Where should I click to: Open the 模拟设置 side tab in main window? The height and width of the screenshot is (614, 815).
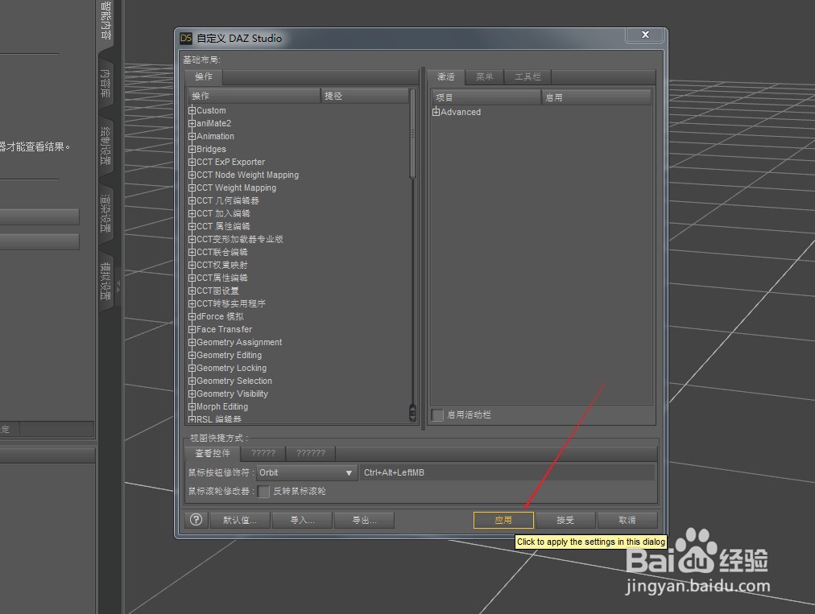point(105,281)
